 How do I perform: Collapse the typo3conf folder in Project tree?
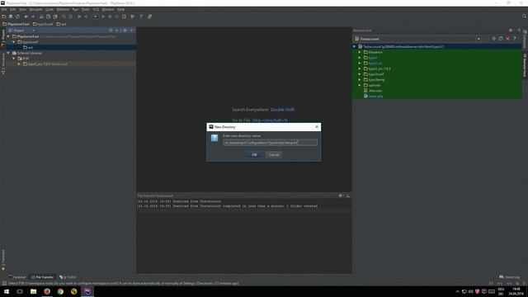pos(14,42)
